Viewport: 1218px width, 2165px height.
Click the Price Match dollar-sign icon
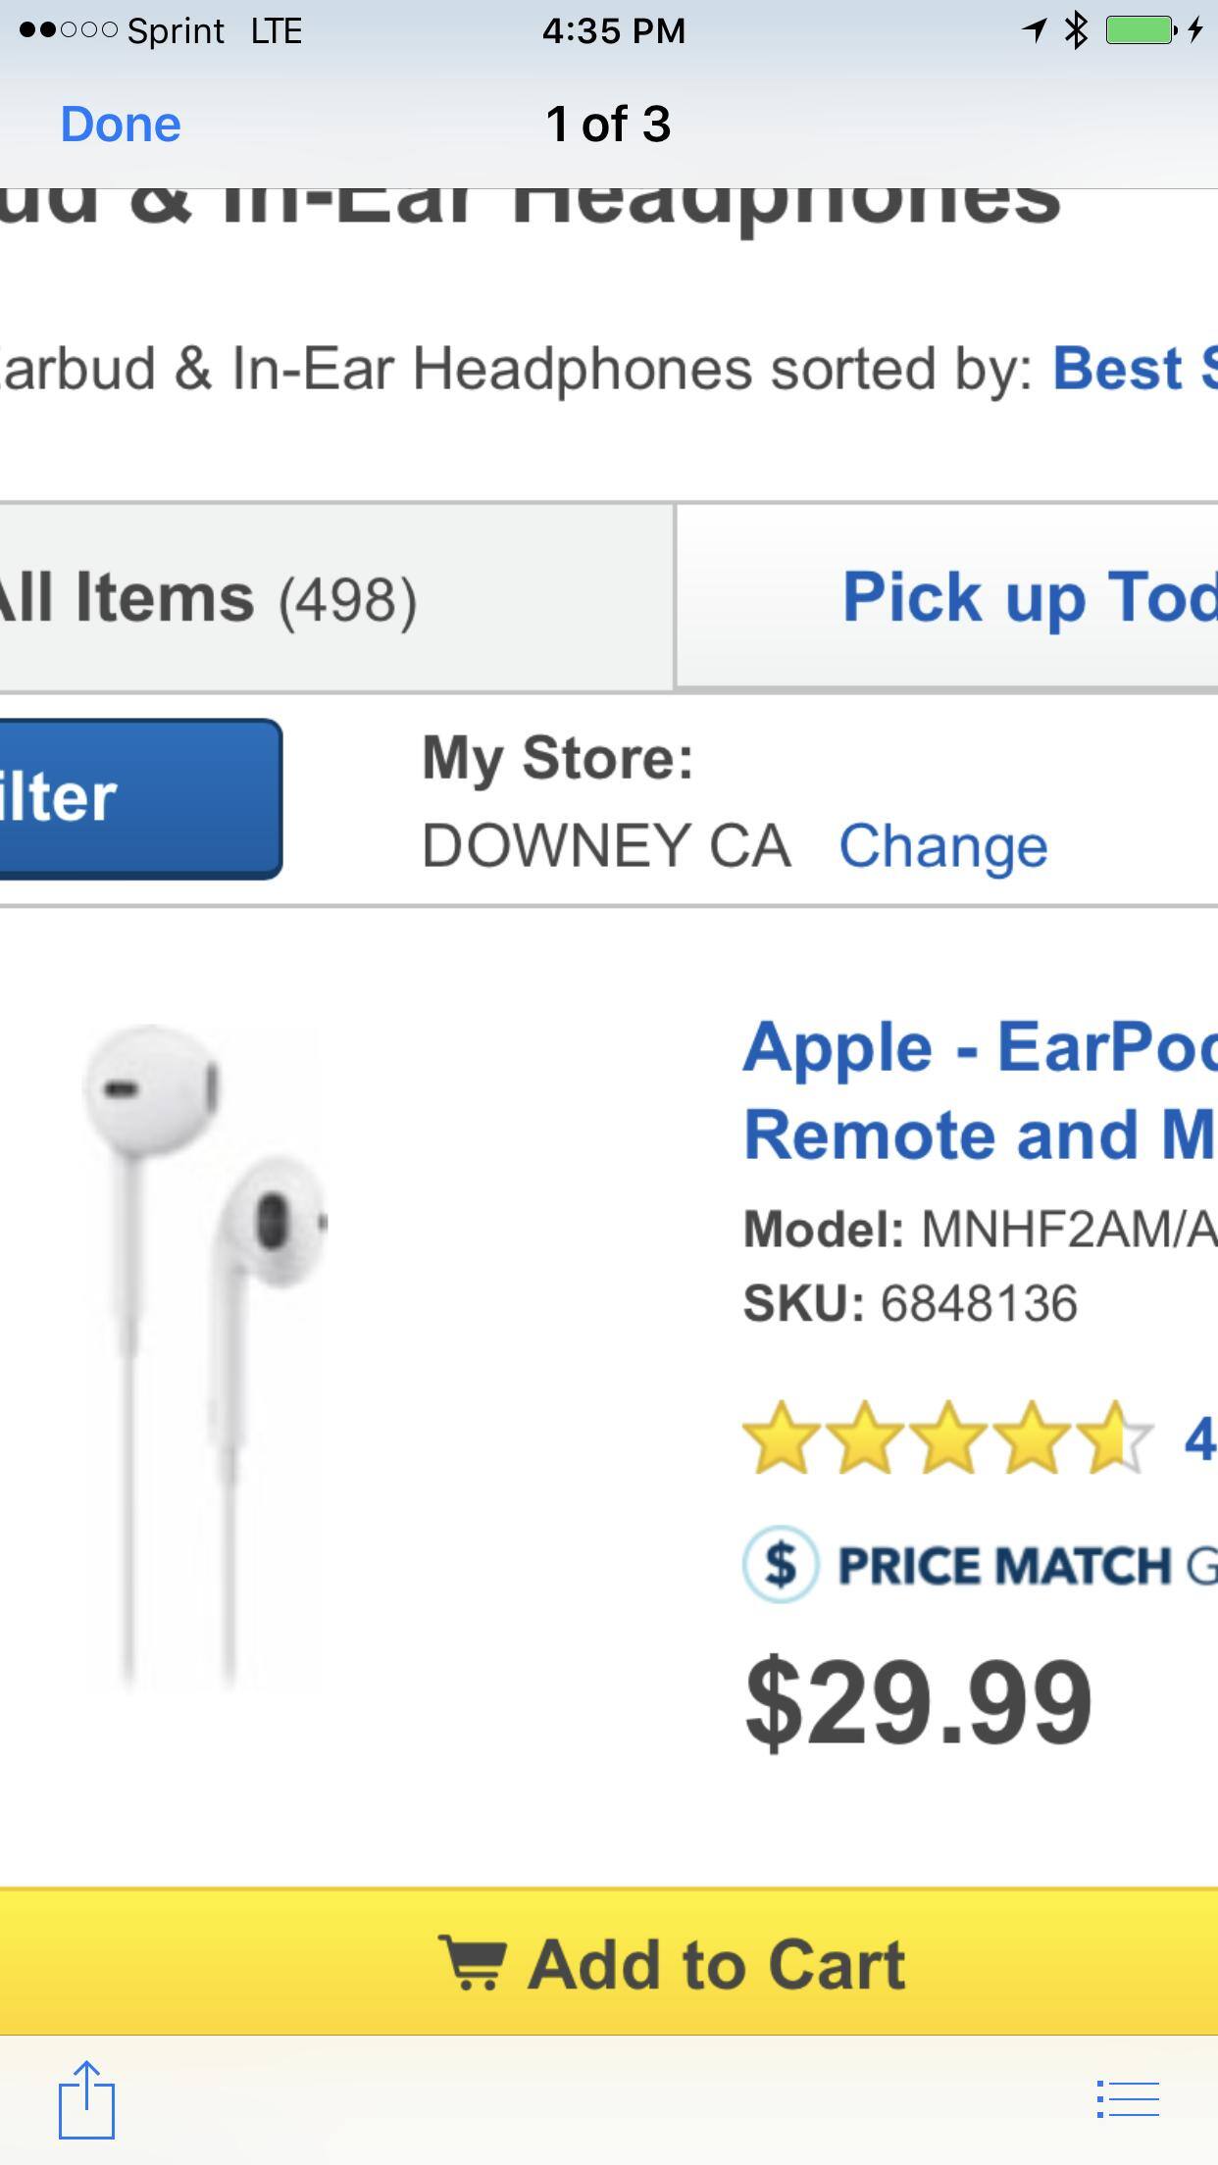(x=780, y=1564)
